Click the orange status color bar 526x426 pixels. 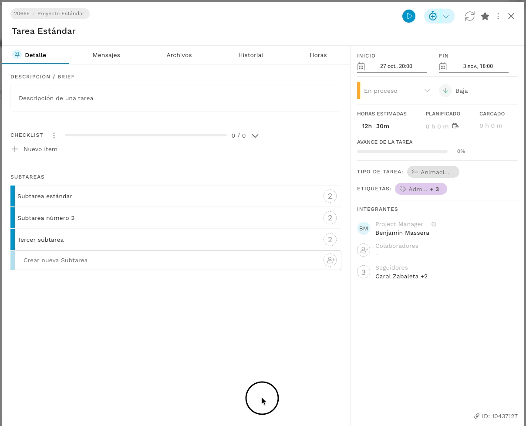pyautogui.click(x=359, y=91)
